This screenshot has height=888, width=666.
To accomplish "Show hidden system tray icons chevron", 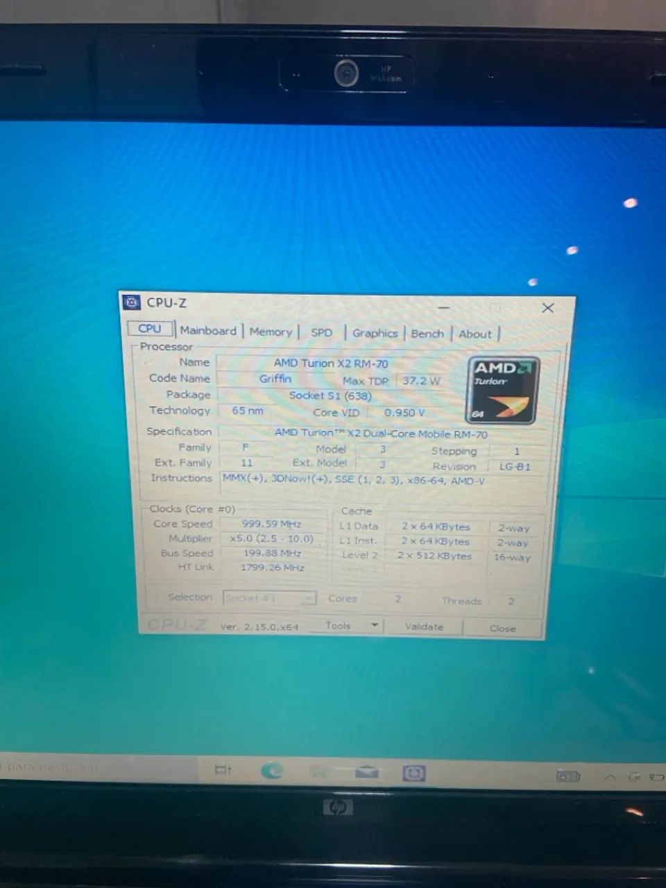I will click(x=610, y=777).
